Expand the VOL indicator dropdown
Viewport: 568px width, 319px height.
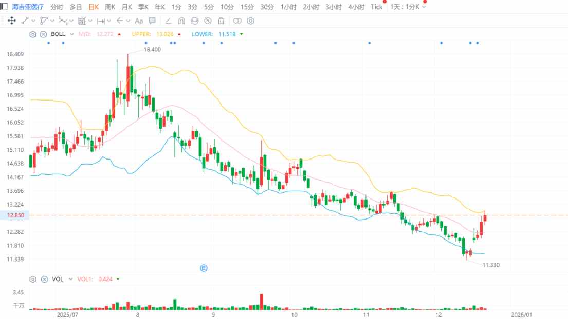coord(70,279)
